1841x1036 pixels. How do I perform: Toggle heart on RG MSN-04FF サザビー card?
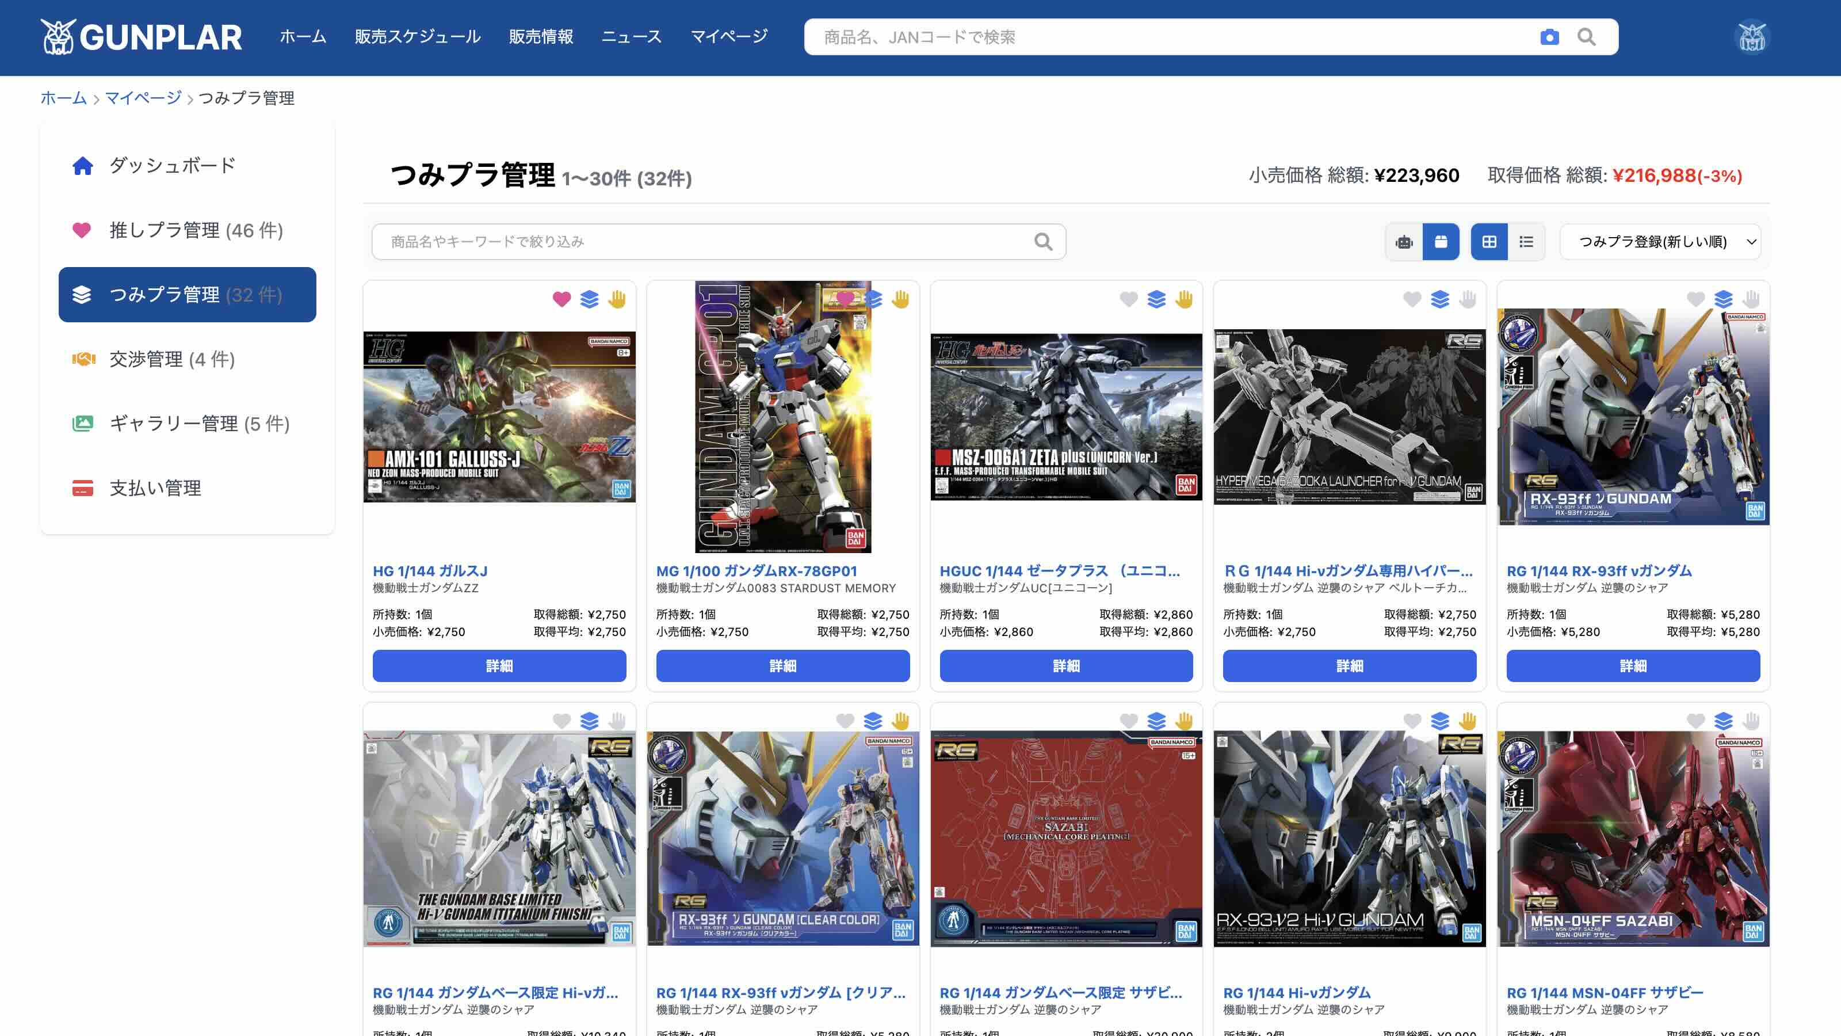coord(1696,721)
